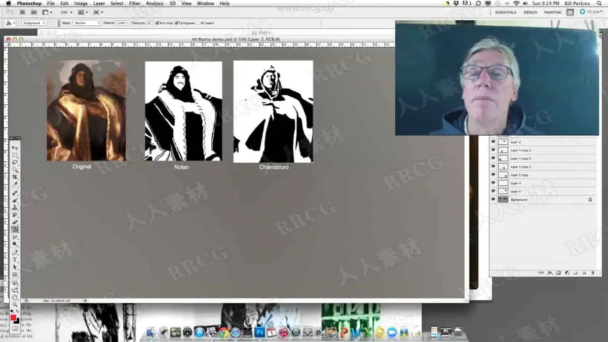The width and height of the screenshot is (608, 342).
Task: Select the Move tool in the toolbox
Action: (15, 147)
